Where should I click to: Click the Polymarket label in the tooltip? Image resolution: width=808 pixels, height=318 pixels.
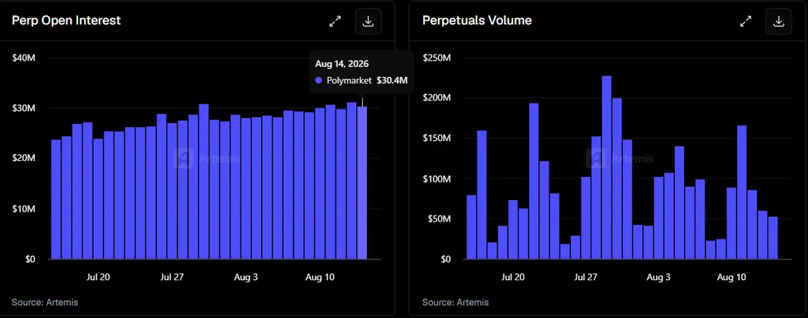pyautogui.click(x=349, y=81)
